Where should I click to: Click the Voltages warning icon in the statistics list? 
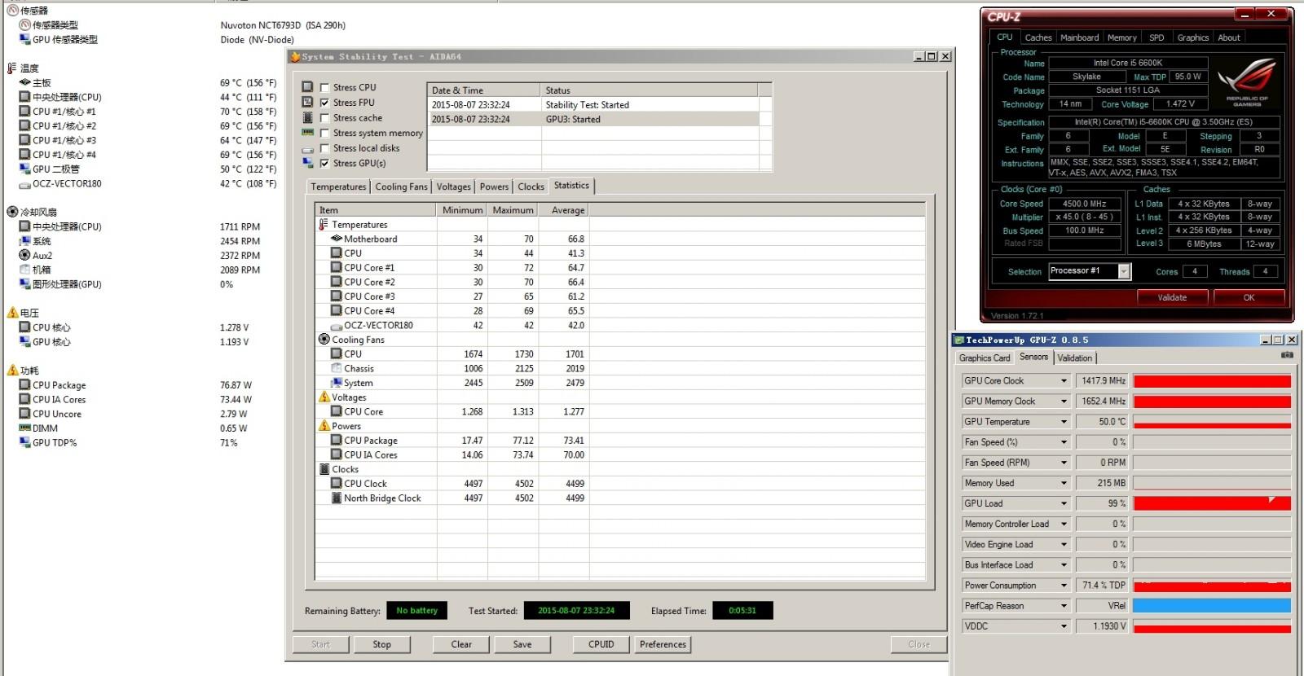coord(324,397)
